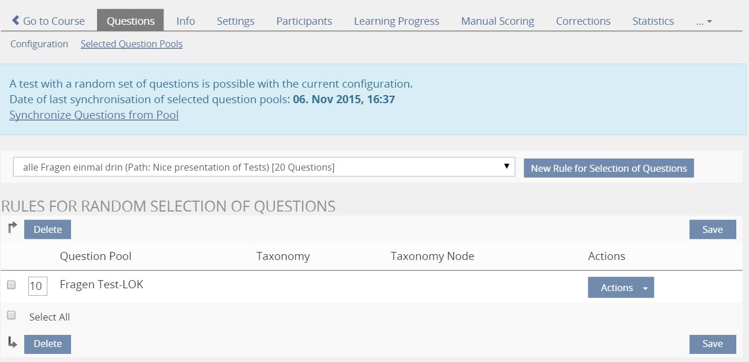Select the Selected Question Pools sub-tab

pos(132,44)
